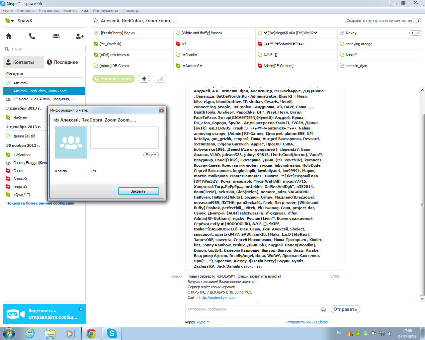Save group via Сохранить группу button
The image size is (425, 340).
(379, 21)
